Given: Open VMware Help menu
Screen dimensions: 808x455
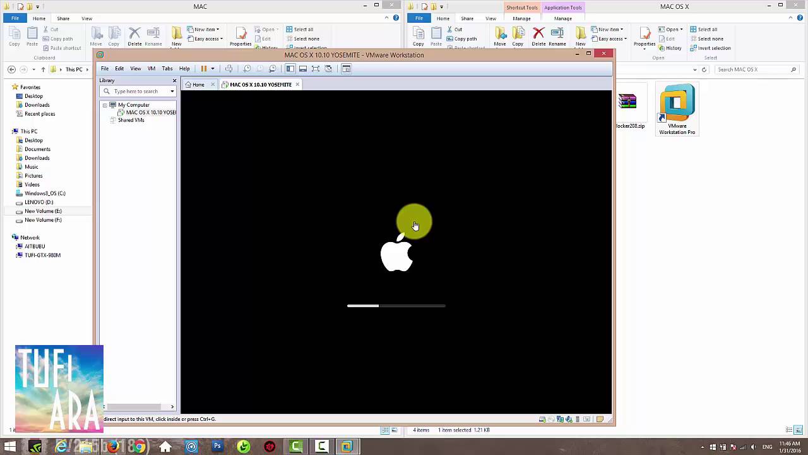Looking at the screenshot, I should [x=184, y=68].
